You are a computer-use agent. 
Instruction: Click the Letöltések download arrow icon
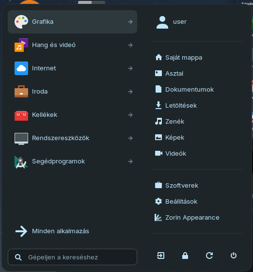[x=158, y=105]
